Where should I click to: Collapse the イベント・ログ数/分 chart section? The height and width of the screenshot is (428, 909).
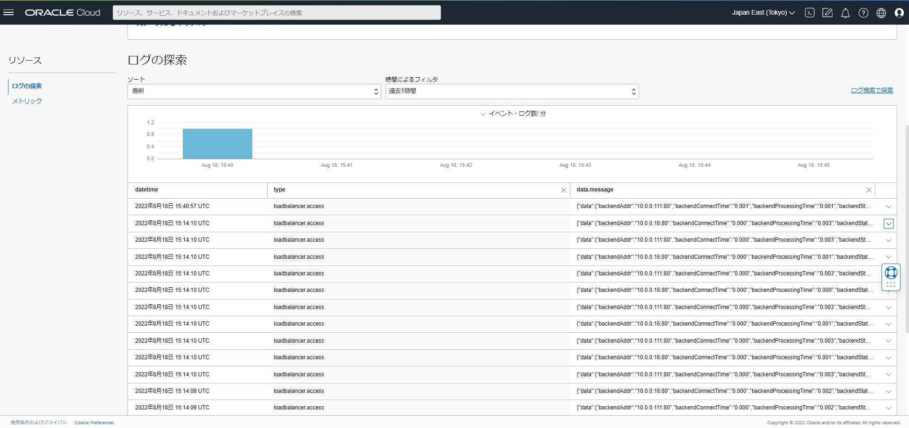[x=483, y=114]
